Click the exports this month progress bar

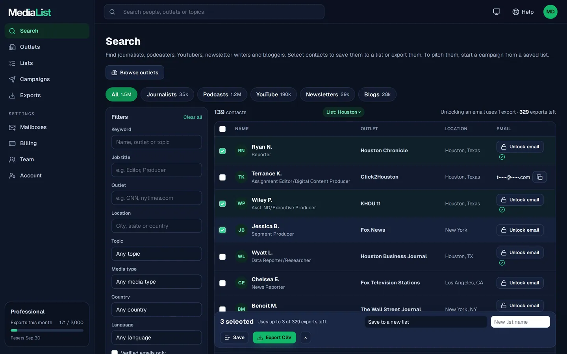point(47,330)
